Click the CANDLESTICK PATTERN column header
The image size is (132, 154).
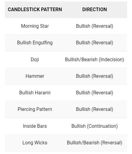point(35,10)
